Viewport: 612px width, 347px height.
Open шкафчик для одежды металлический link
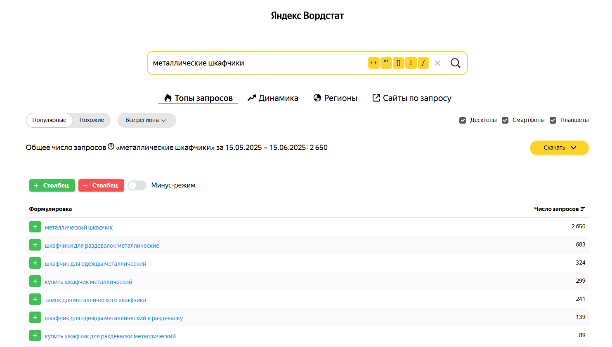[96, 264]
